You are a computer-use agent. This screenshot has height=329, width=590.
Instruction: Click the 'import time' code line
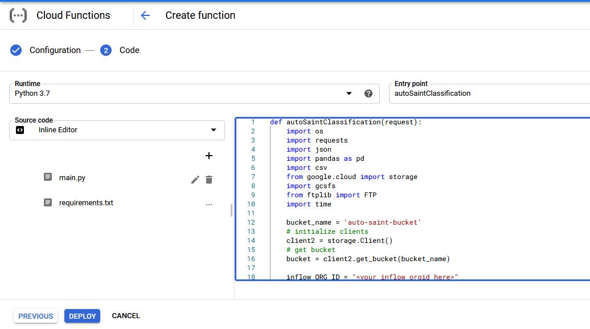pyautogui.click(x=309, y=204)
